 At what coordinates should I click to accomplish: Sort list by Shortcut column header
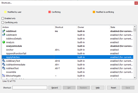(x=66, y=27)
